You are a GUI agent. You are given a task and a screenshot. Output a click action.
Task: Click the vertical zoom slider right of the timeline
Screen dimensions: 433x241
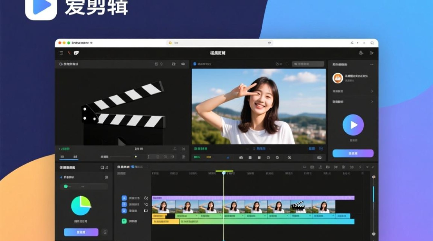[374, 206]
